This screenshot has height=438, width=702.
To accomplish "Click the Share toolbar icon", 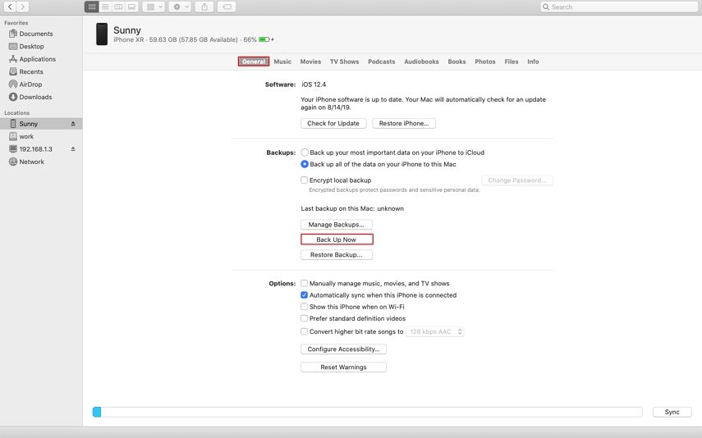I will [x=204, y=7].
